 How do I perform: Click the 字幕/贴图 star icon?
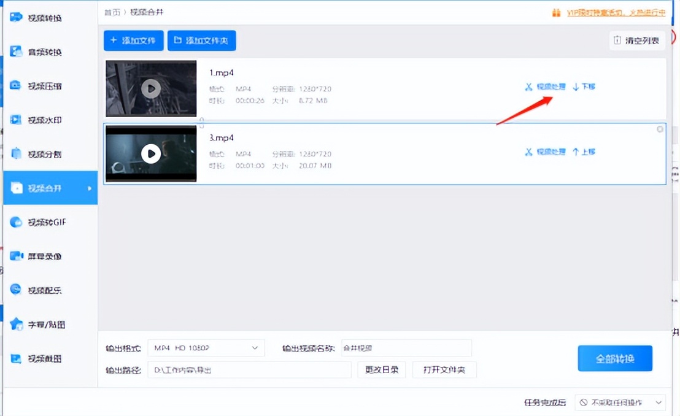click(x=17, y=325)
